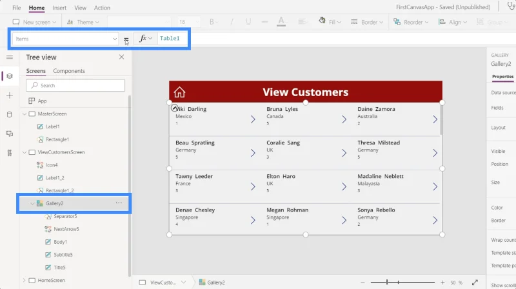
Task: Click the zoom in plus button
Action: click(442, 283)
